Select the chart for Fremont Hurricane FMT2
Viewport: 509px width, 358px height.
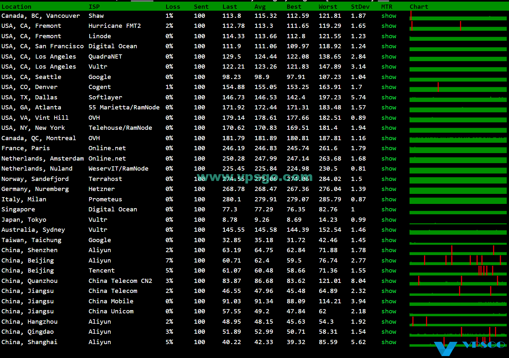tap(458, 26)
